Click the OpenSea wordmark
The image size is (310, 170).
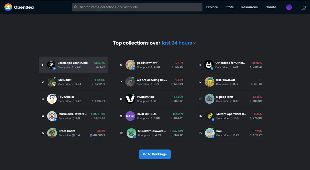(24, 7)
